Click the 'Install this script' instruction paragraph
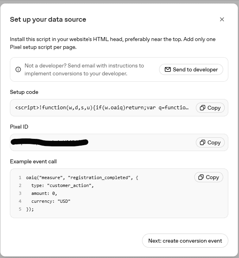239x258 pixels. (x=113, y=43)
